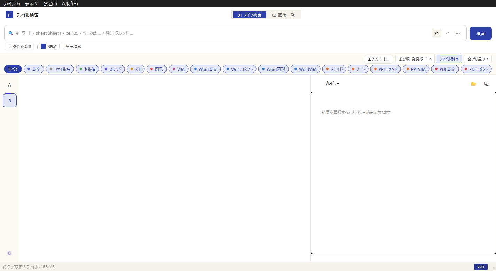The height and width of the screenshot is (271, 496).
Task: Toggle the ノート filter chip
Action: pyautogui.click(x=358, y=69)
